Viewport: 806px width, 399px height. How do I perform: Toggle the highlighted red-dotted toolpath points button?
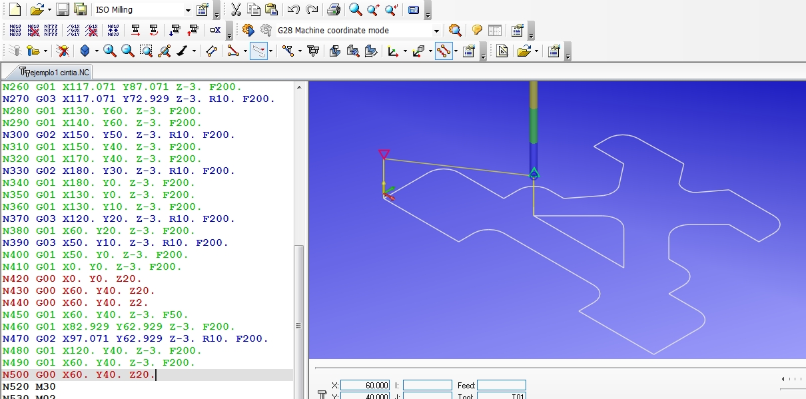444,51
